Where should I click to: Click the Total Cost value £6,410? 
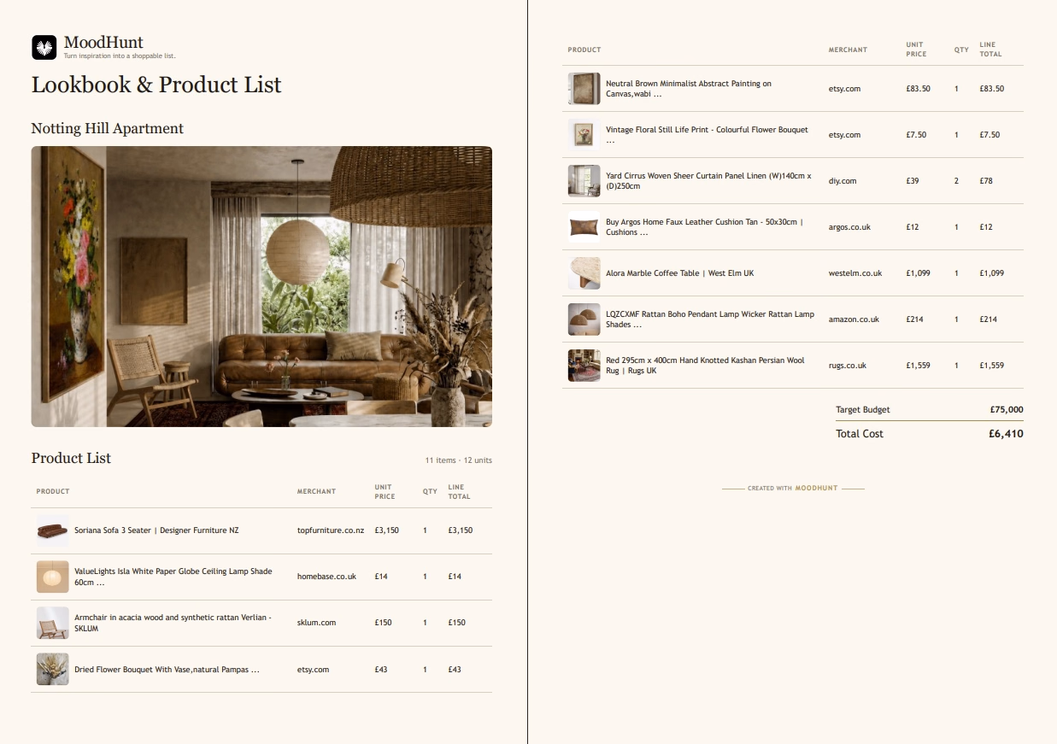coord(1006,434)
